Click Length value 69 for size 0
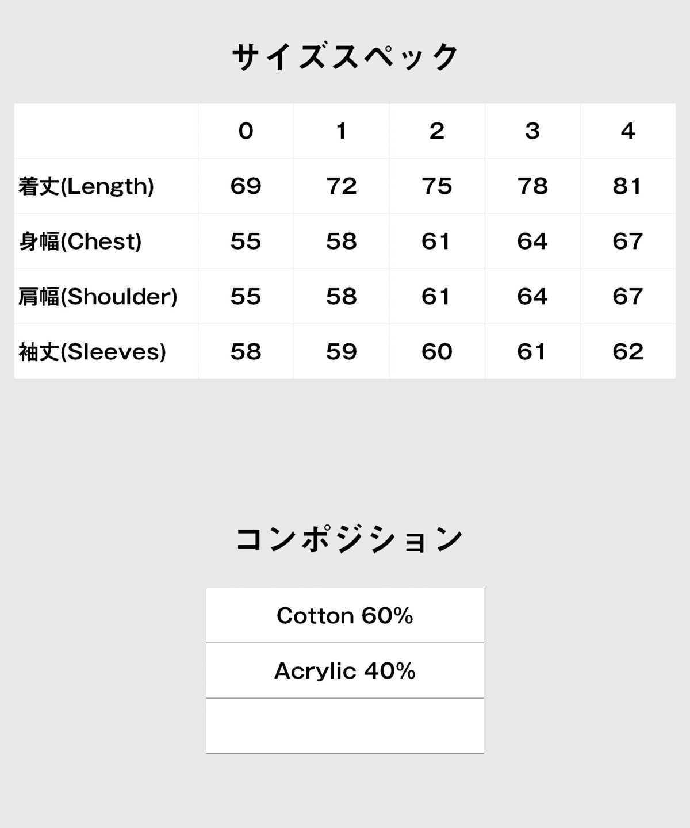690x828 pixels. (x=246, y=186)
